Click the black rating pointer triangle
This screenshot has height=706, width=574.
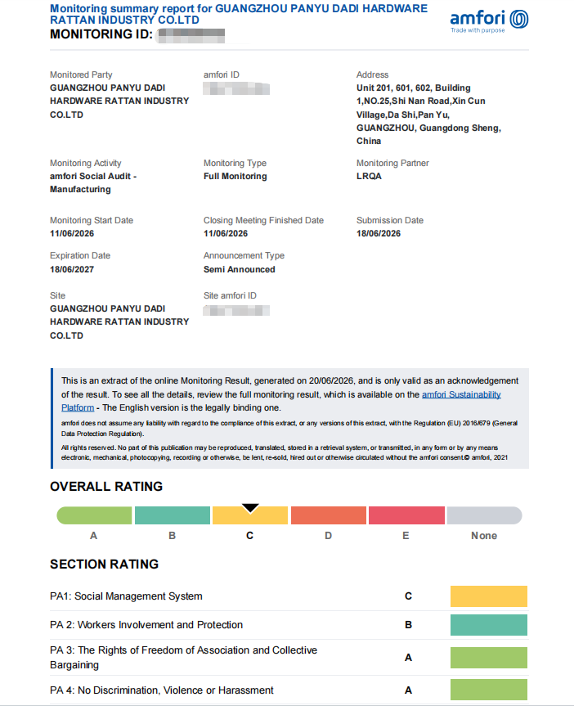[x=250, y=508]
